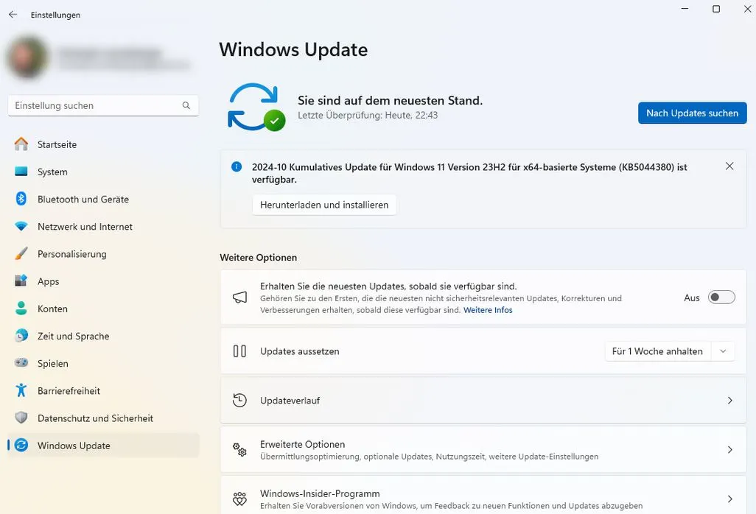Click the System monitor icon
756x514 pixels.
tap(21, 172)
